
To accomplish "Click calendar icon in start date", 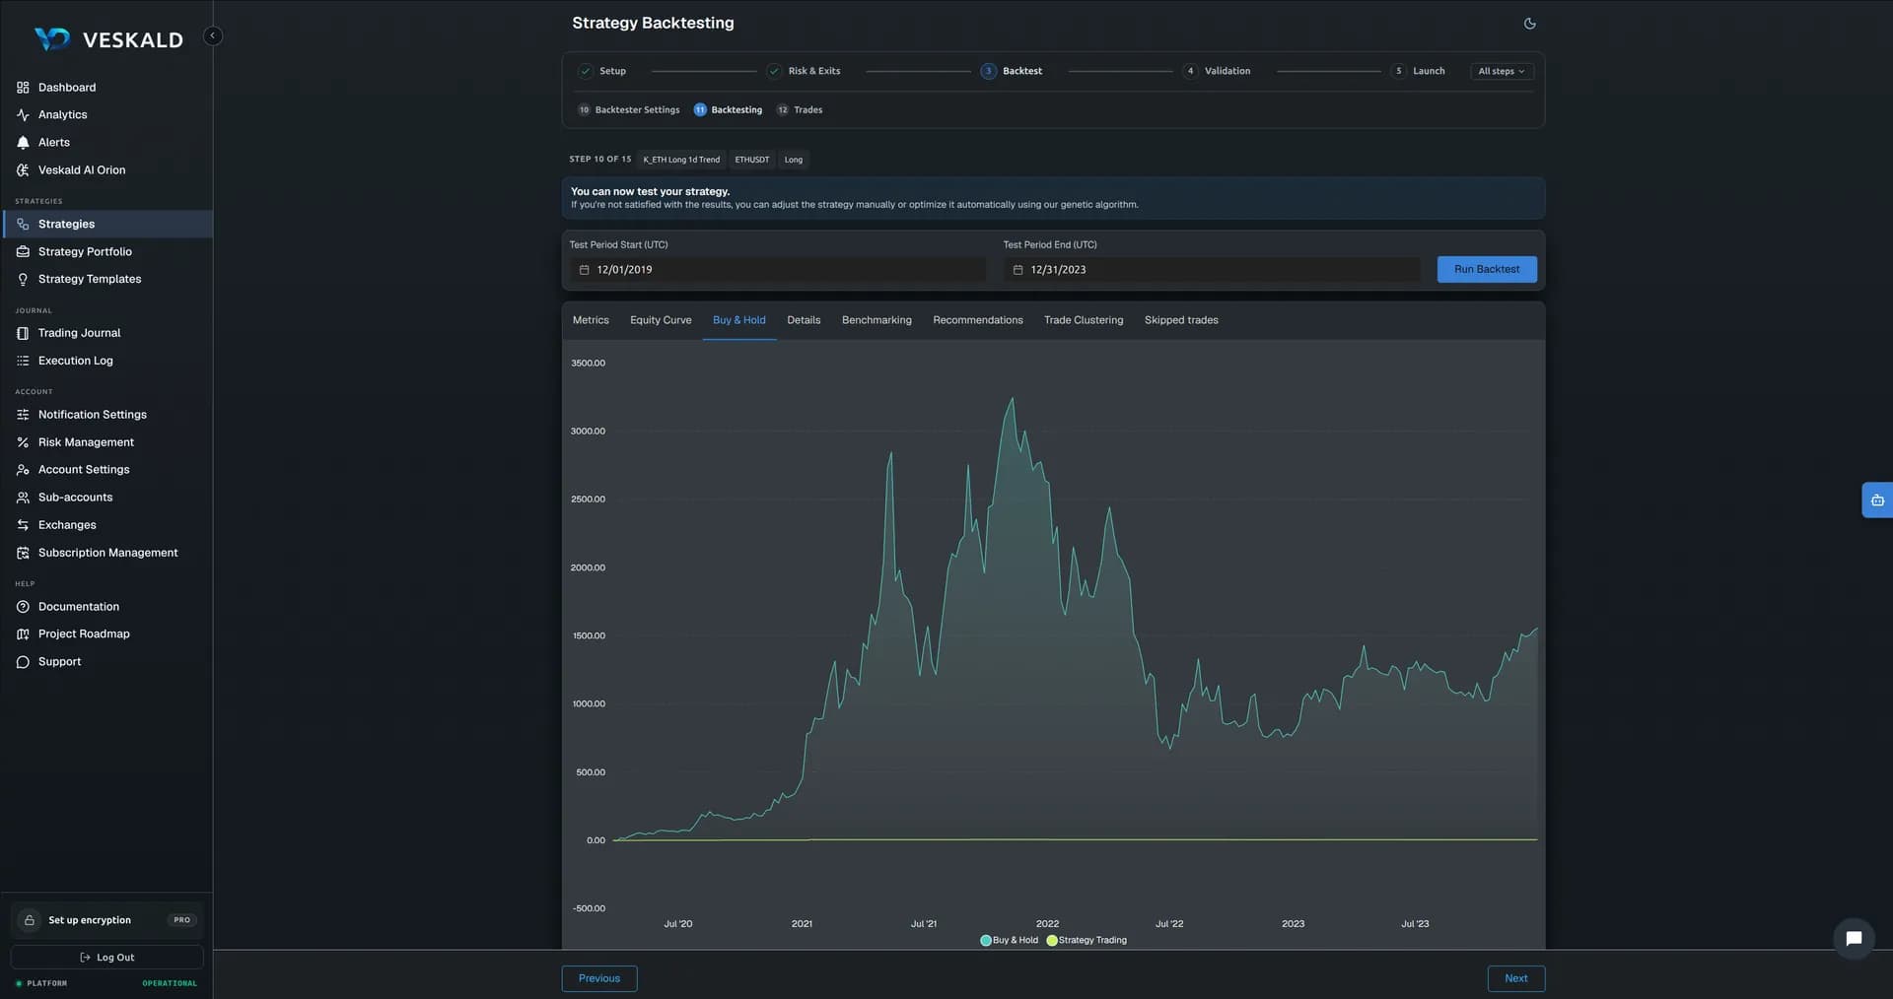I will (584, 270).
